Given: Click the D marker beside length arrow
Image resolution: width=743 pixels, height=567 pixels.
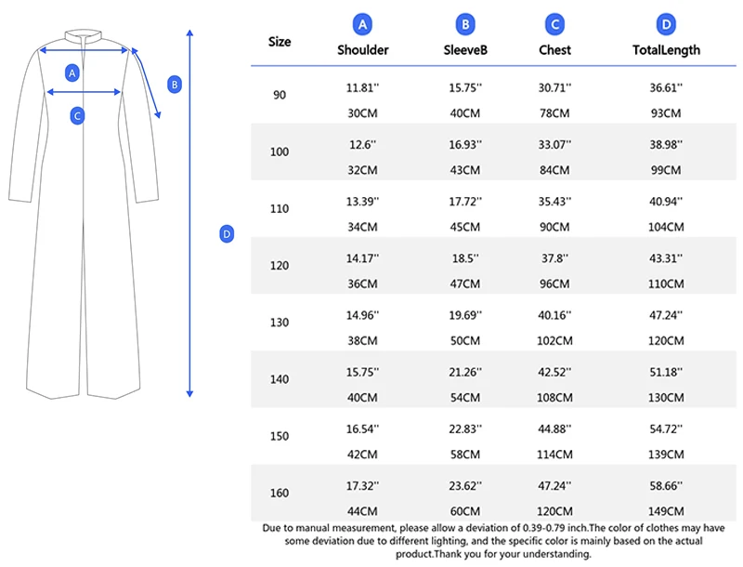Looking at the screenshot, I should click(227, 233).
